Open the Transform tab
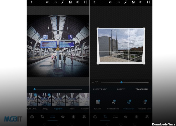The image size is (176, 126). pos(142,89)
